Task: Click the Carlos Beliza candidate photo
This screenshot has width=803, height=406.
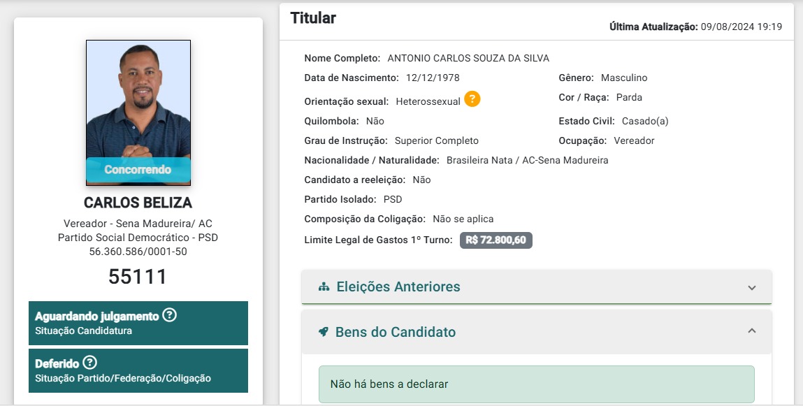Action: tap(138, 113)
